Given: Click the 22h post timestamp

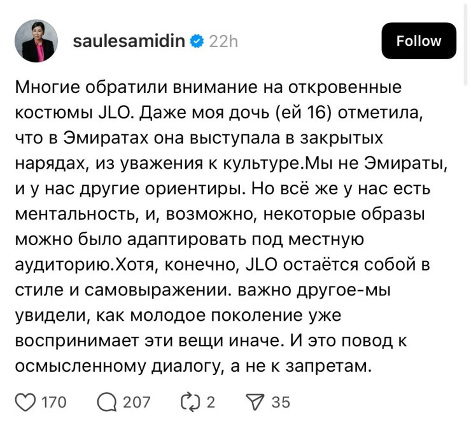Looking at the screenshot, I should coord(223,41).
